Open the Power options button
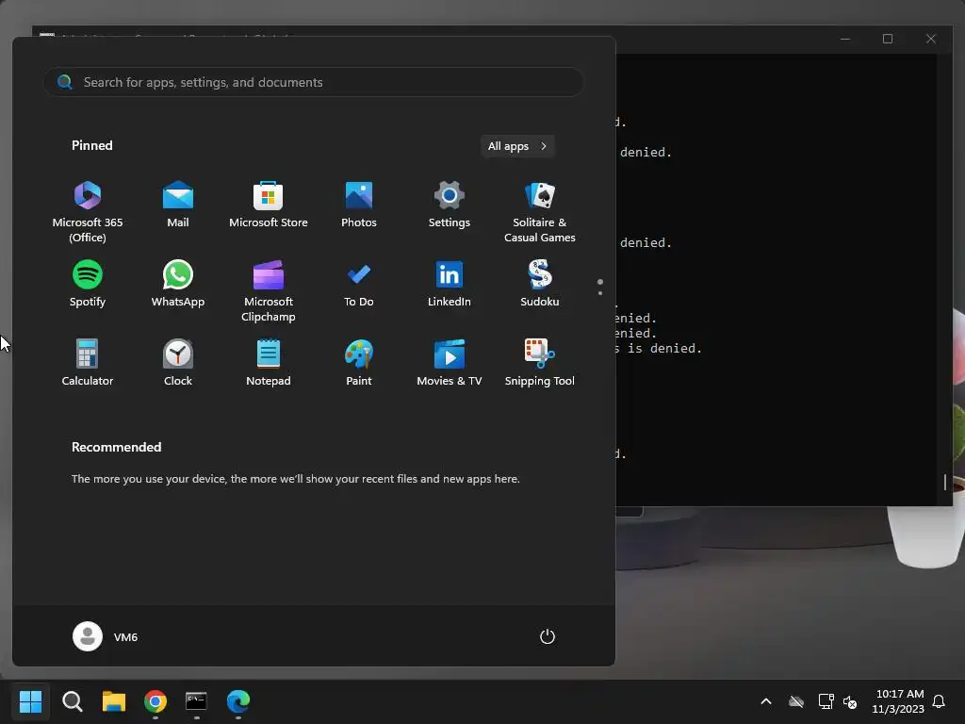The image size is (965, 724). pyautogui.click(x=548, y=636)
